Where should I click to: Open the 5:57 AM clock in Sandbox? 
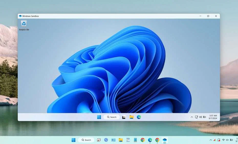click(213, 117)
